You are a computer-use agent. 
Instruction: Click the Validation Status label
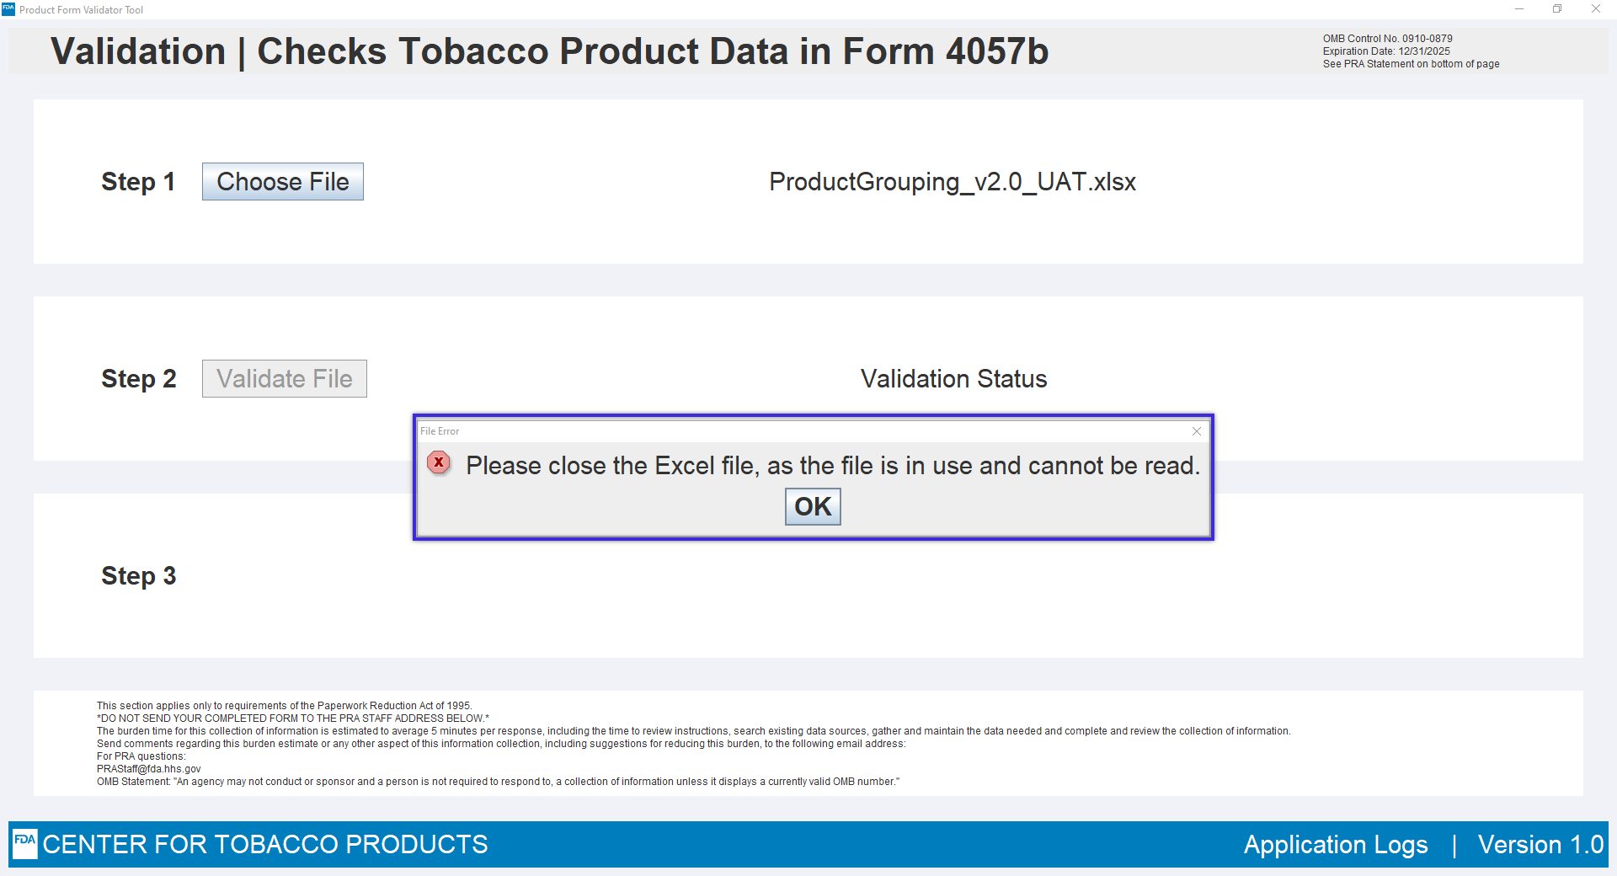pos(953,379)
